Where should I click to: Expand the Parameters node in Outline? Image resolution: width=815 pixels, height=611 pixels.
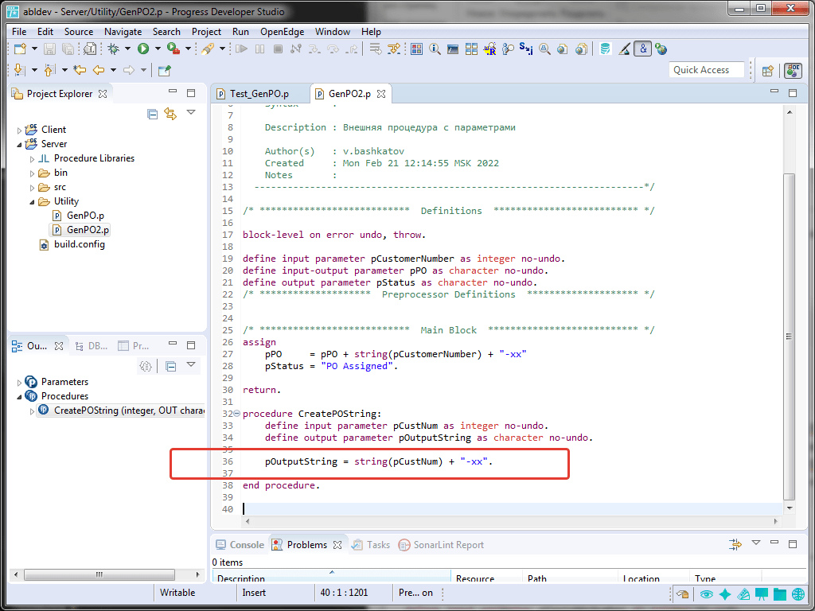(x=20, y=383)
